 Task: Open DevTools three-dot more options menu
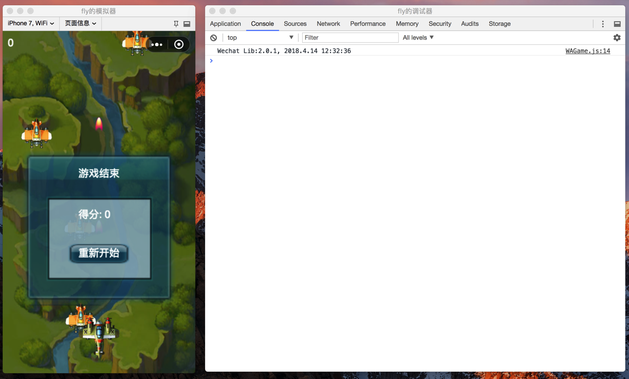point(603,24)
